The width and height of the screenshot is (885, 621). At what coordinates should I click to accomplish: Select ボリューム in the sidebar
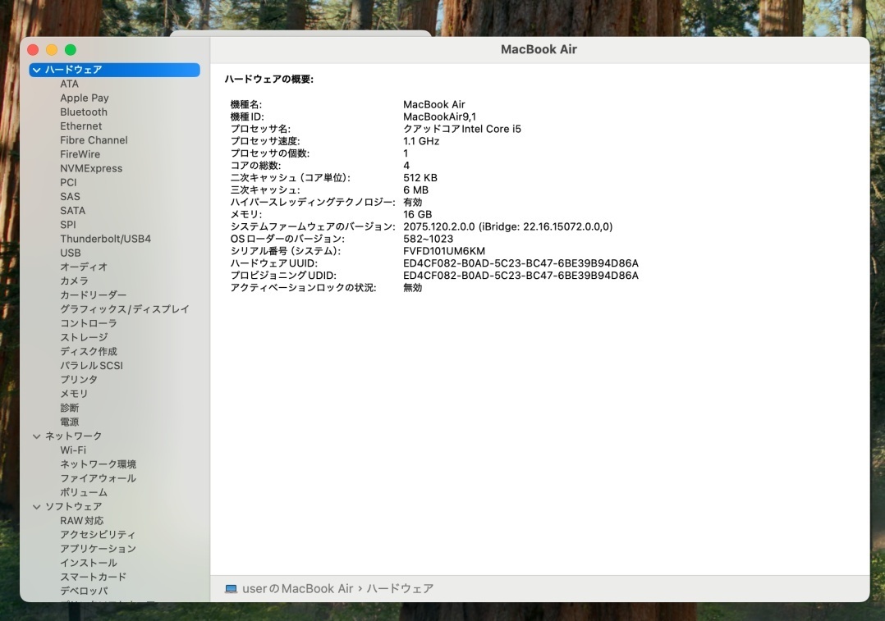tap(84, 492)
